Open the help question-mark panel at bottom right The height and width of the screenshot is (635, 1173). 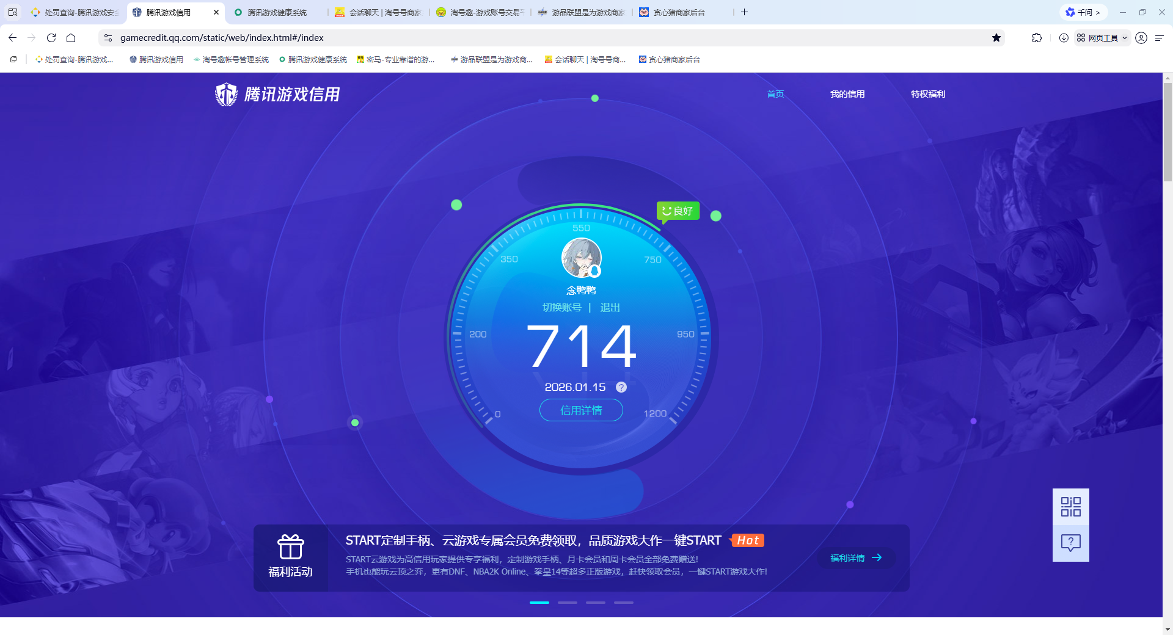pos(1070,542)
